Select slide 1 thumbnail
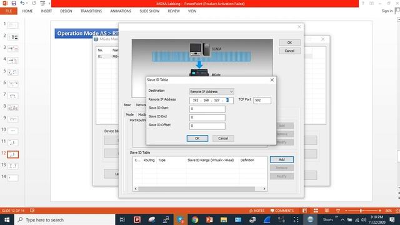Viewport: 400px width, 225px height. [x=12, y=25]
